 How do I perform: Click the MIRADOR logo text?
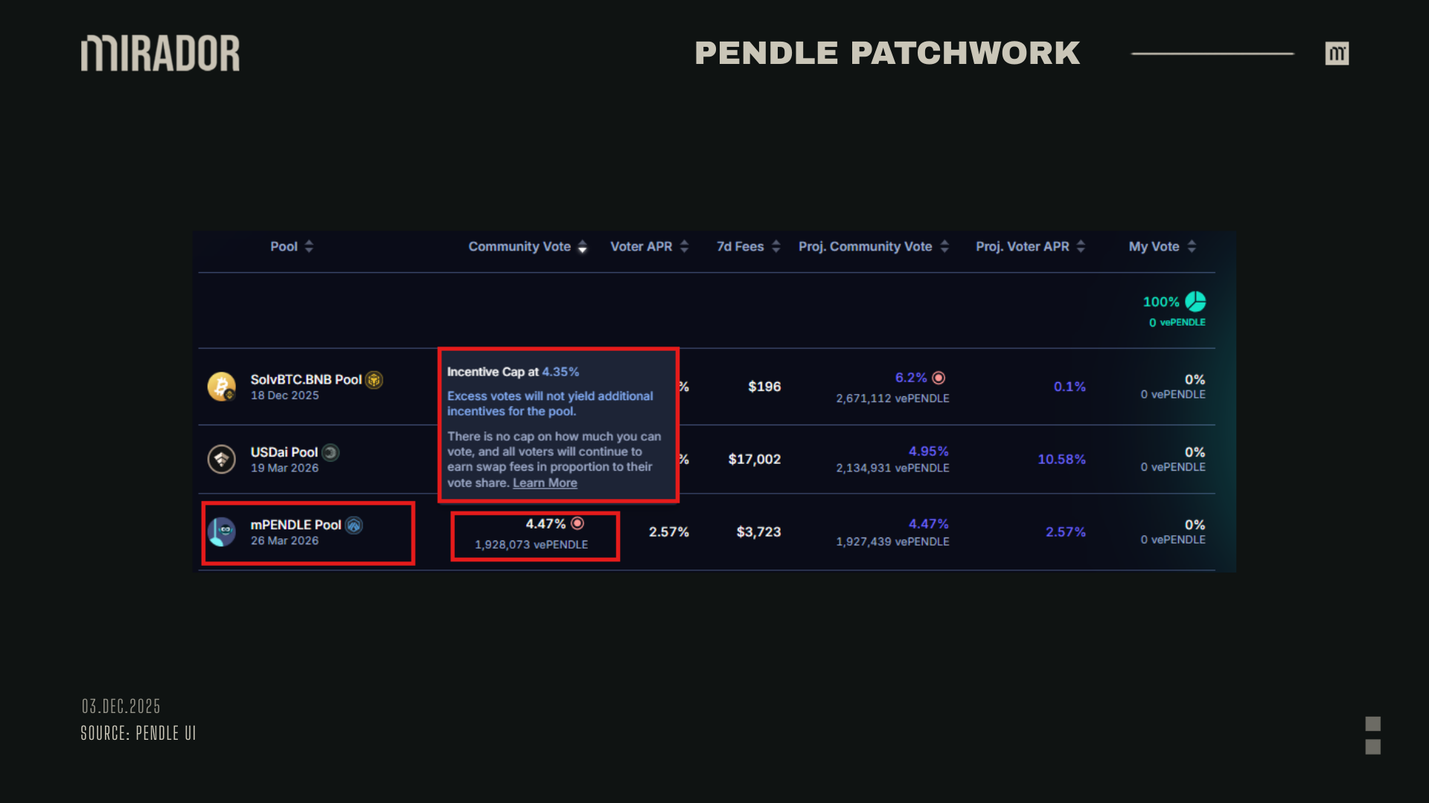pyautogui.click(x=161, y=54)
